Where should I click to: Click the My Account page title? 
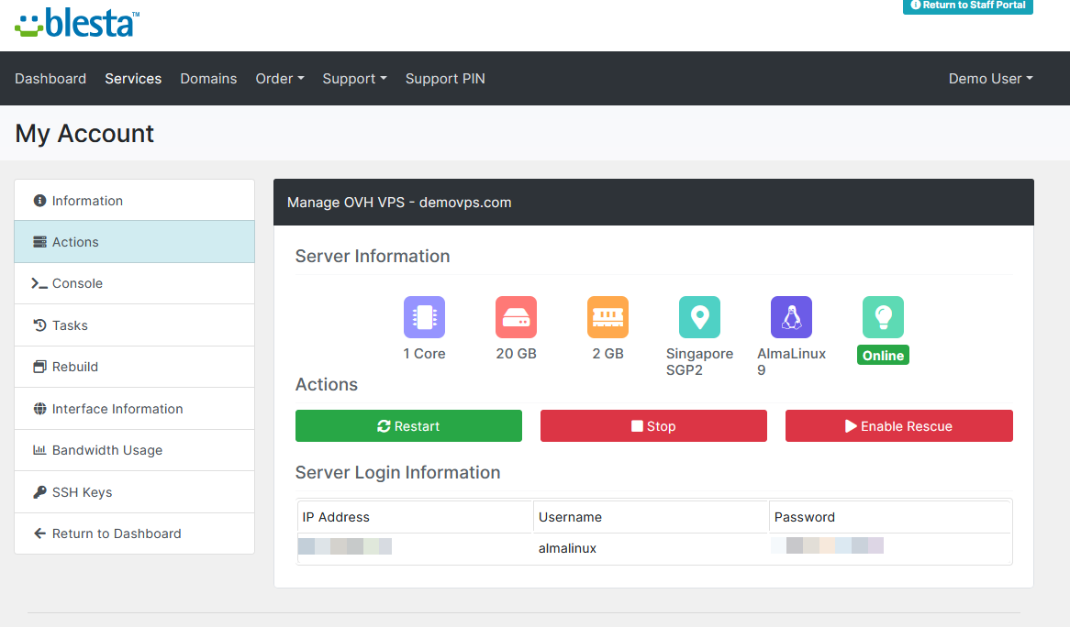84,134
